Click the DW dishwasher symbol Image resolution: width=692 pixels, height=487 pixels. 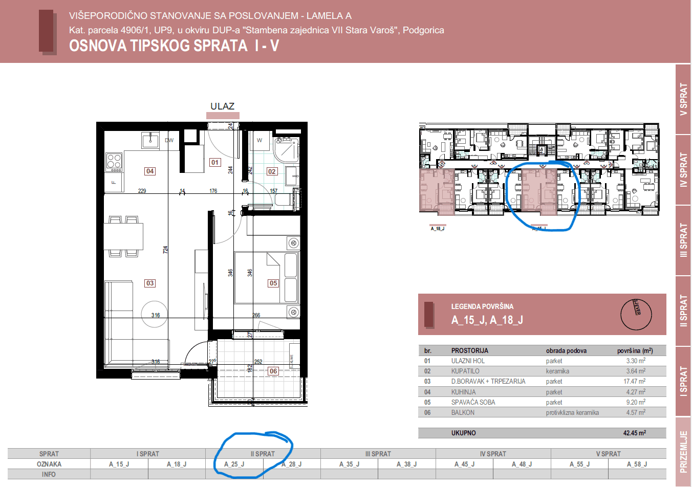click(169, 140)
